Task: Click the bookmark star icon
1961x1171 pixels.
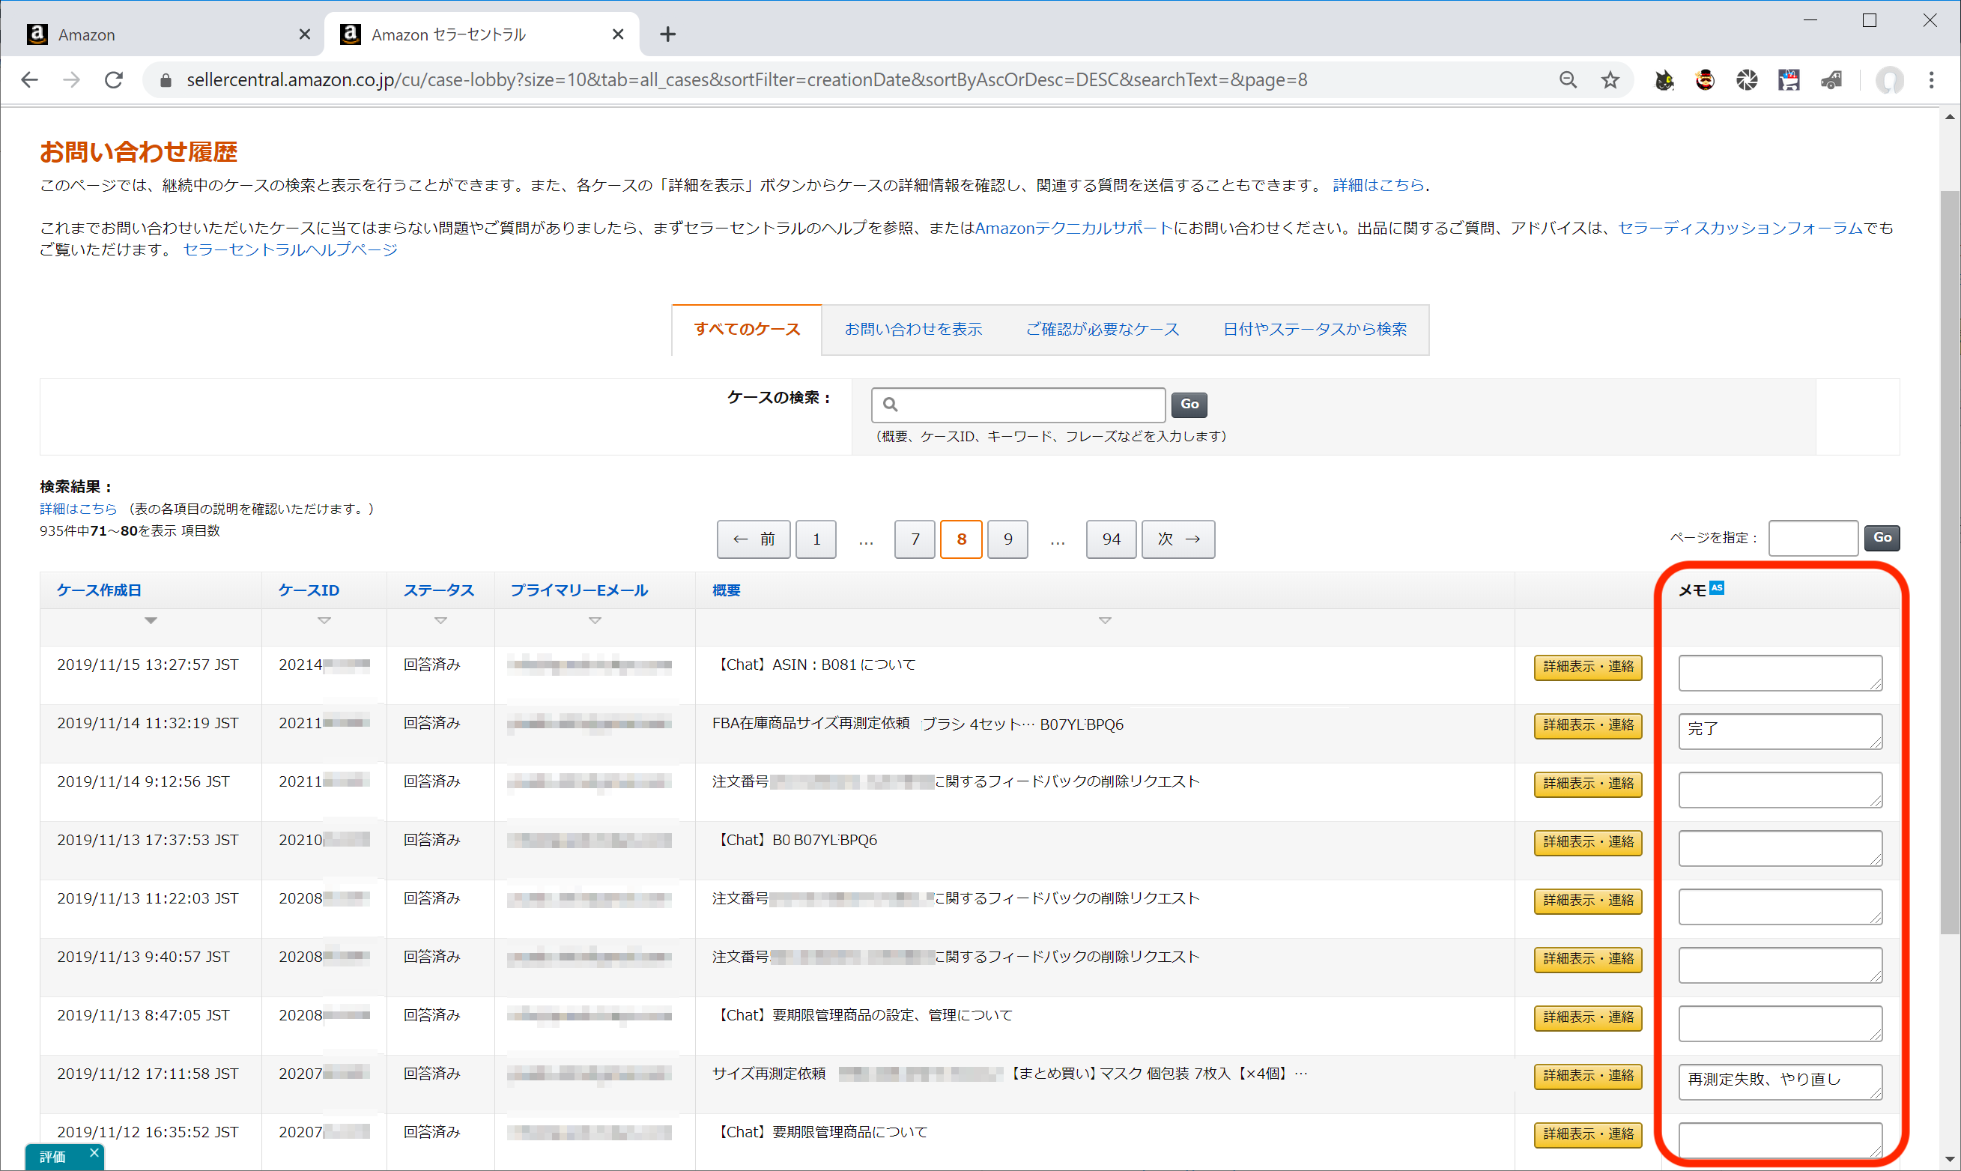Action: 1610,79
